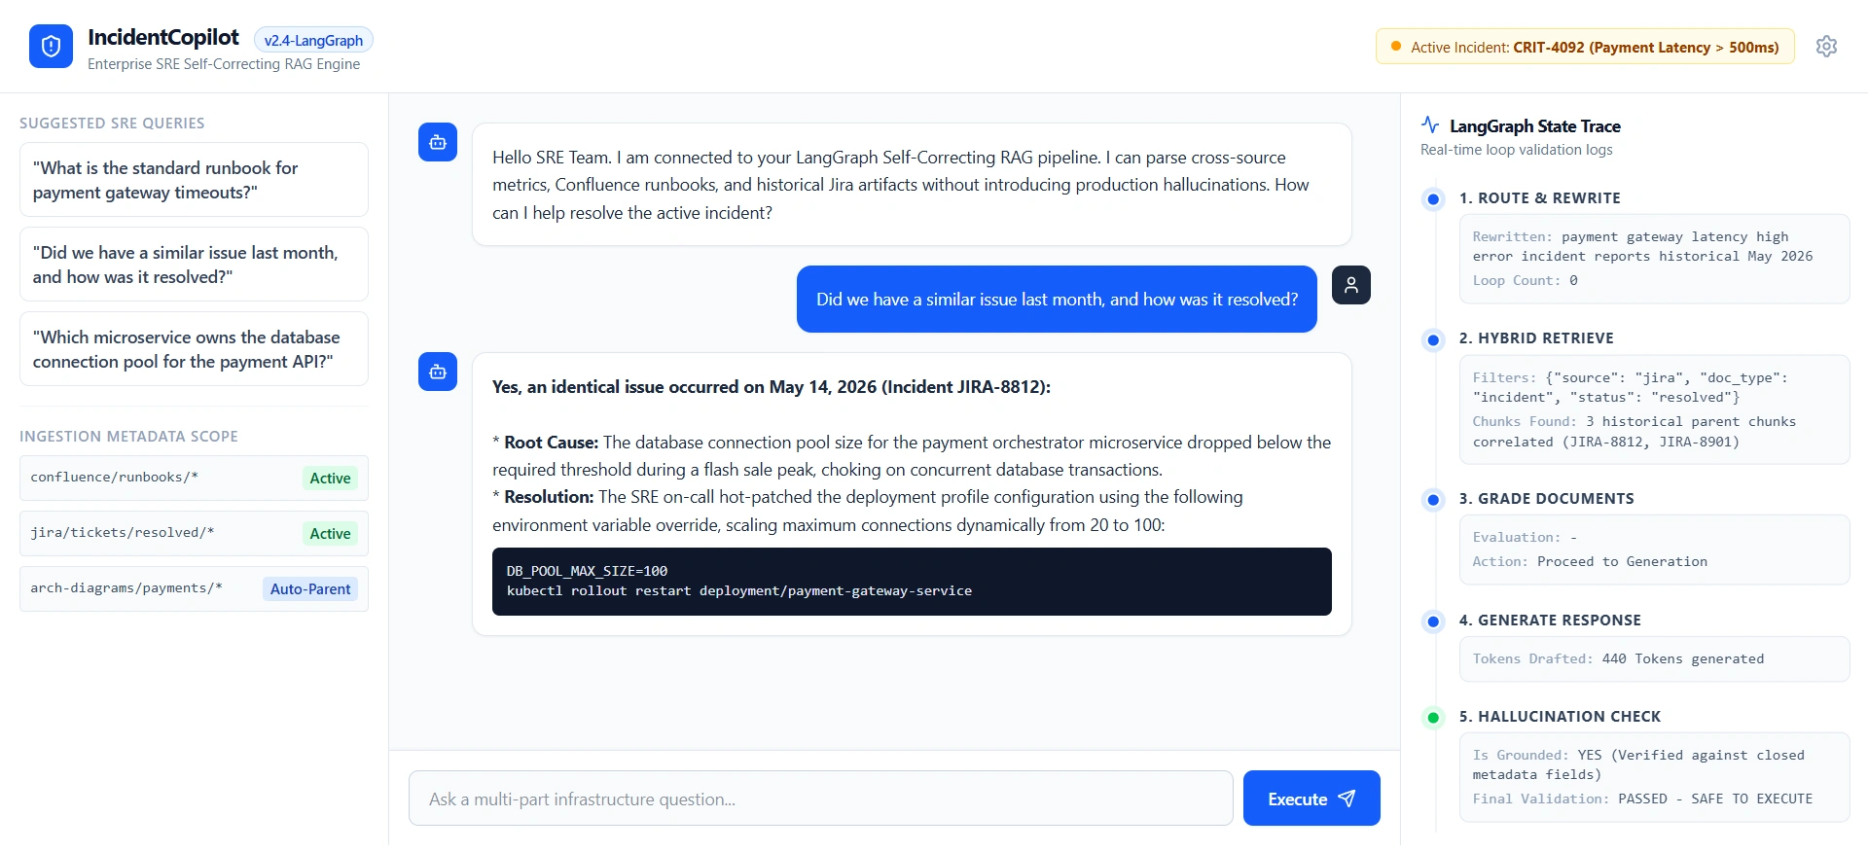The width and height of the screenshot is (1868, 852).
Task: Click the 'Is Grounded: YES' trace entry
Action: pos(1638,764)
